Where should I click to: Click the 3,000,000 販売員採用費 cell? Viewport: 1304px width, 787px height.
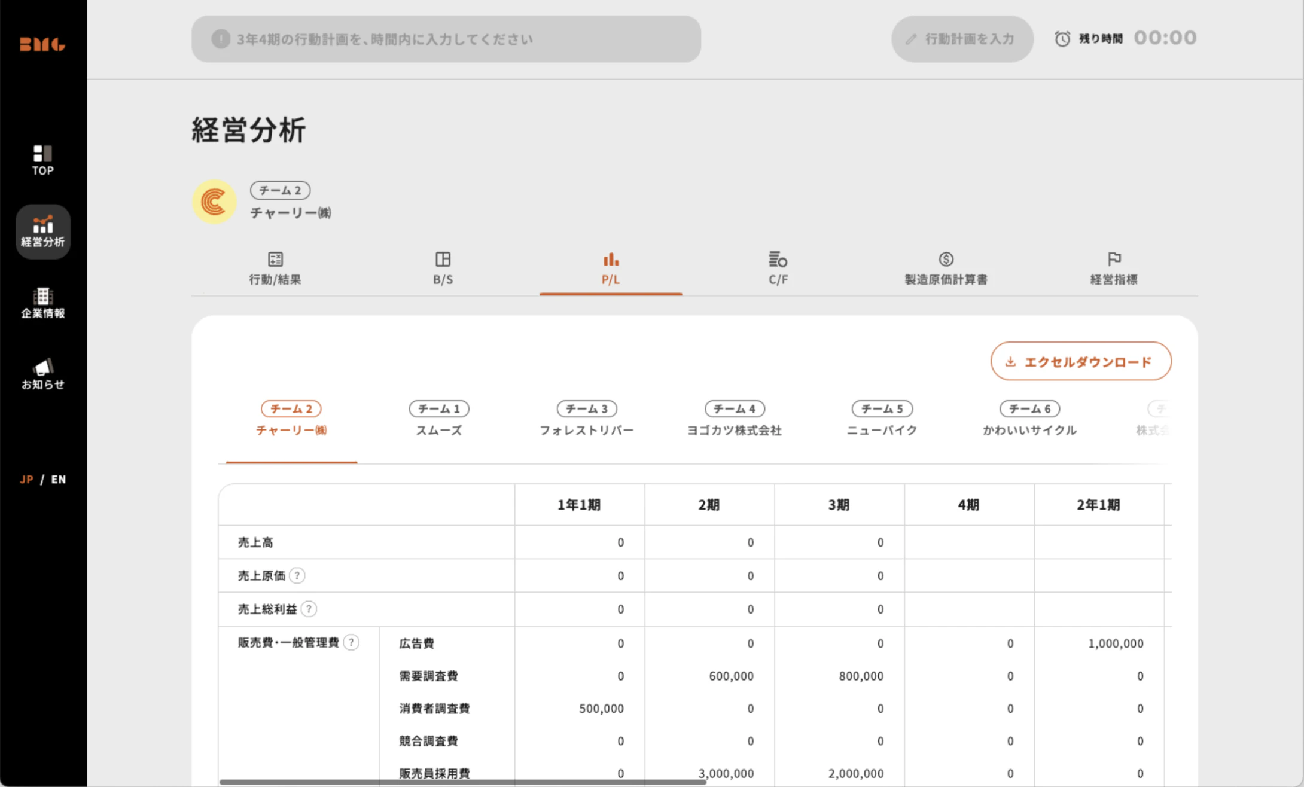726,773
